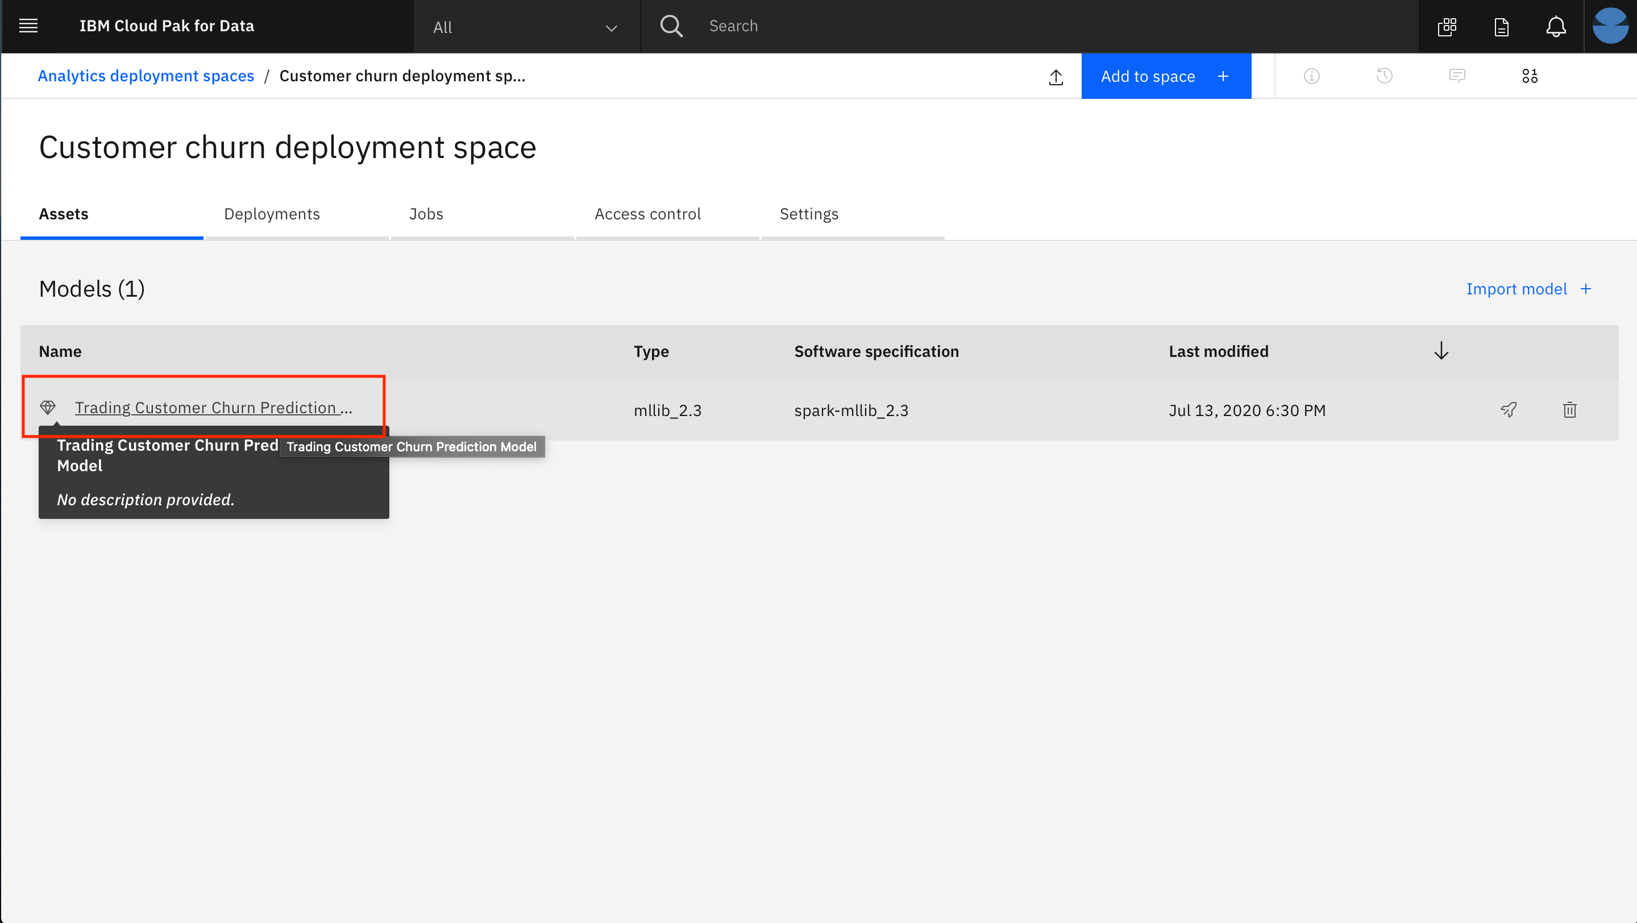Click the search magnifier icon
This screenshot has height=923, width=1637.
(x=671, y=26)
